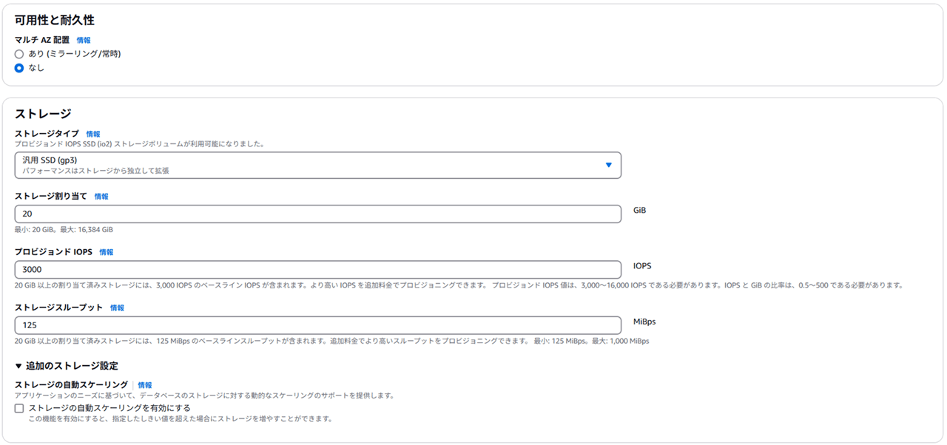
Task: Open 情報 link next to プロビジョンド IOPS
Action: point(107,252)
